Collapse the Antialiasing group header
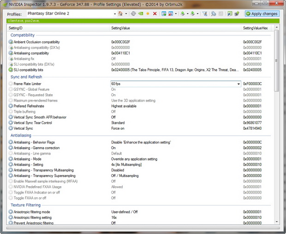 pyautogui.click(x=21, y=135)
